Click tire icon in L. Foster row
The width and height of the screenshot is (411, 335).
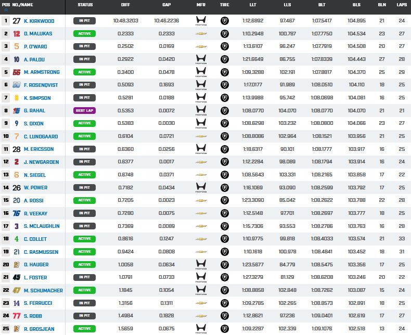[225, 277]
